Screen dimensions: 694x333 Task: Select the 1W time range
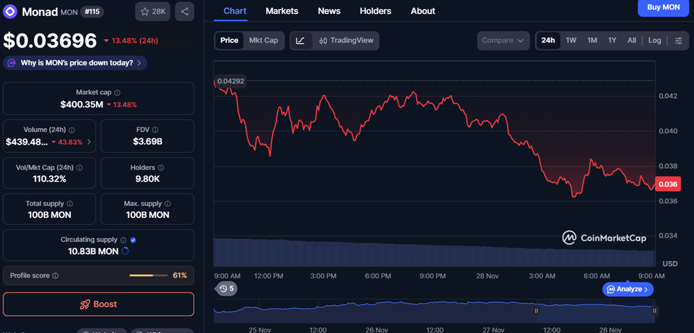570,40
